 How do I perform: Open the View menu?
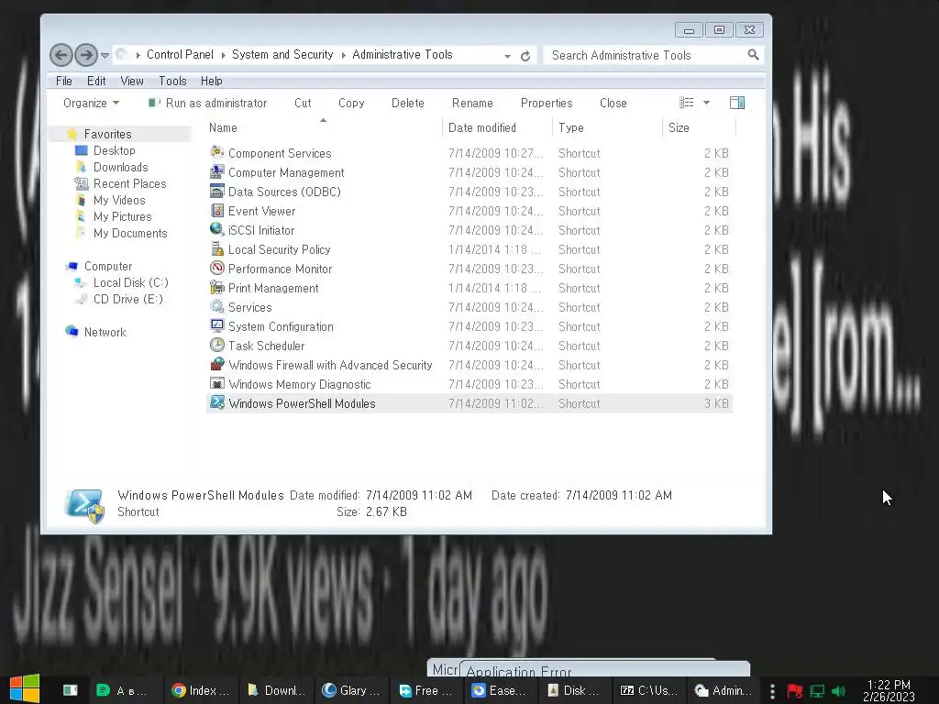pos(132,81)
